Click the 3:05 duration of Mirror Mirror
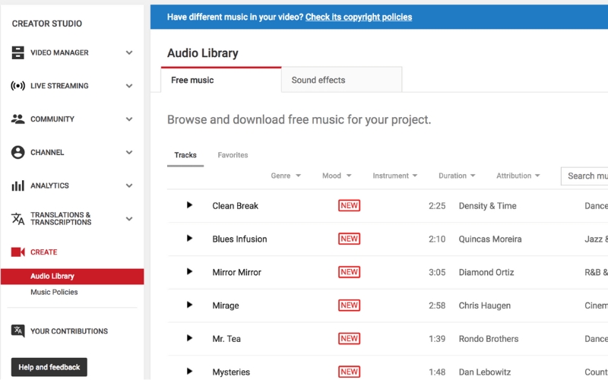Viewport: 608px width, 380px height. [437, 273]
